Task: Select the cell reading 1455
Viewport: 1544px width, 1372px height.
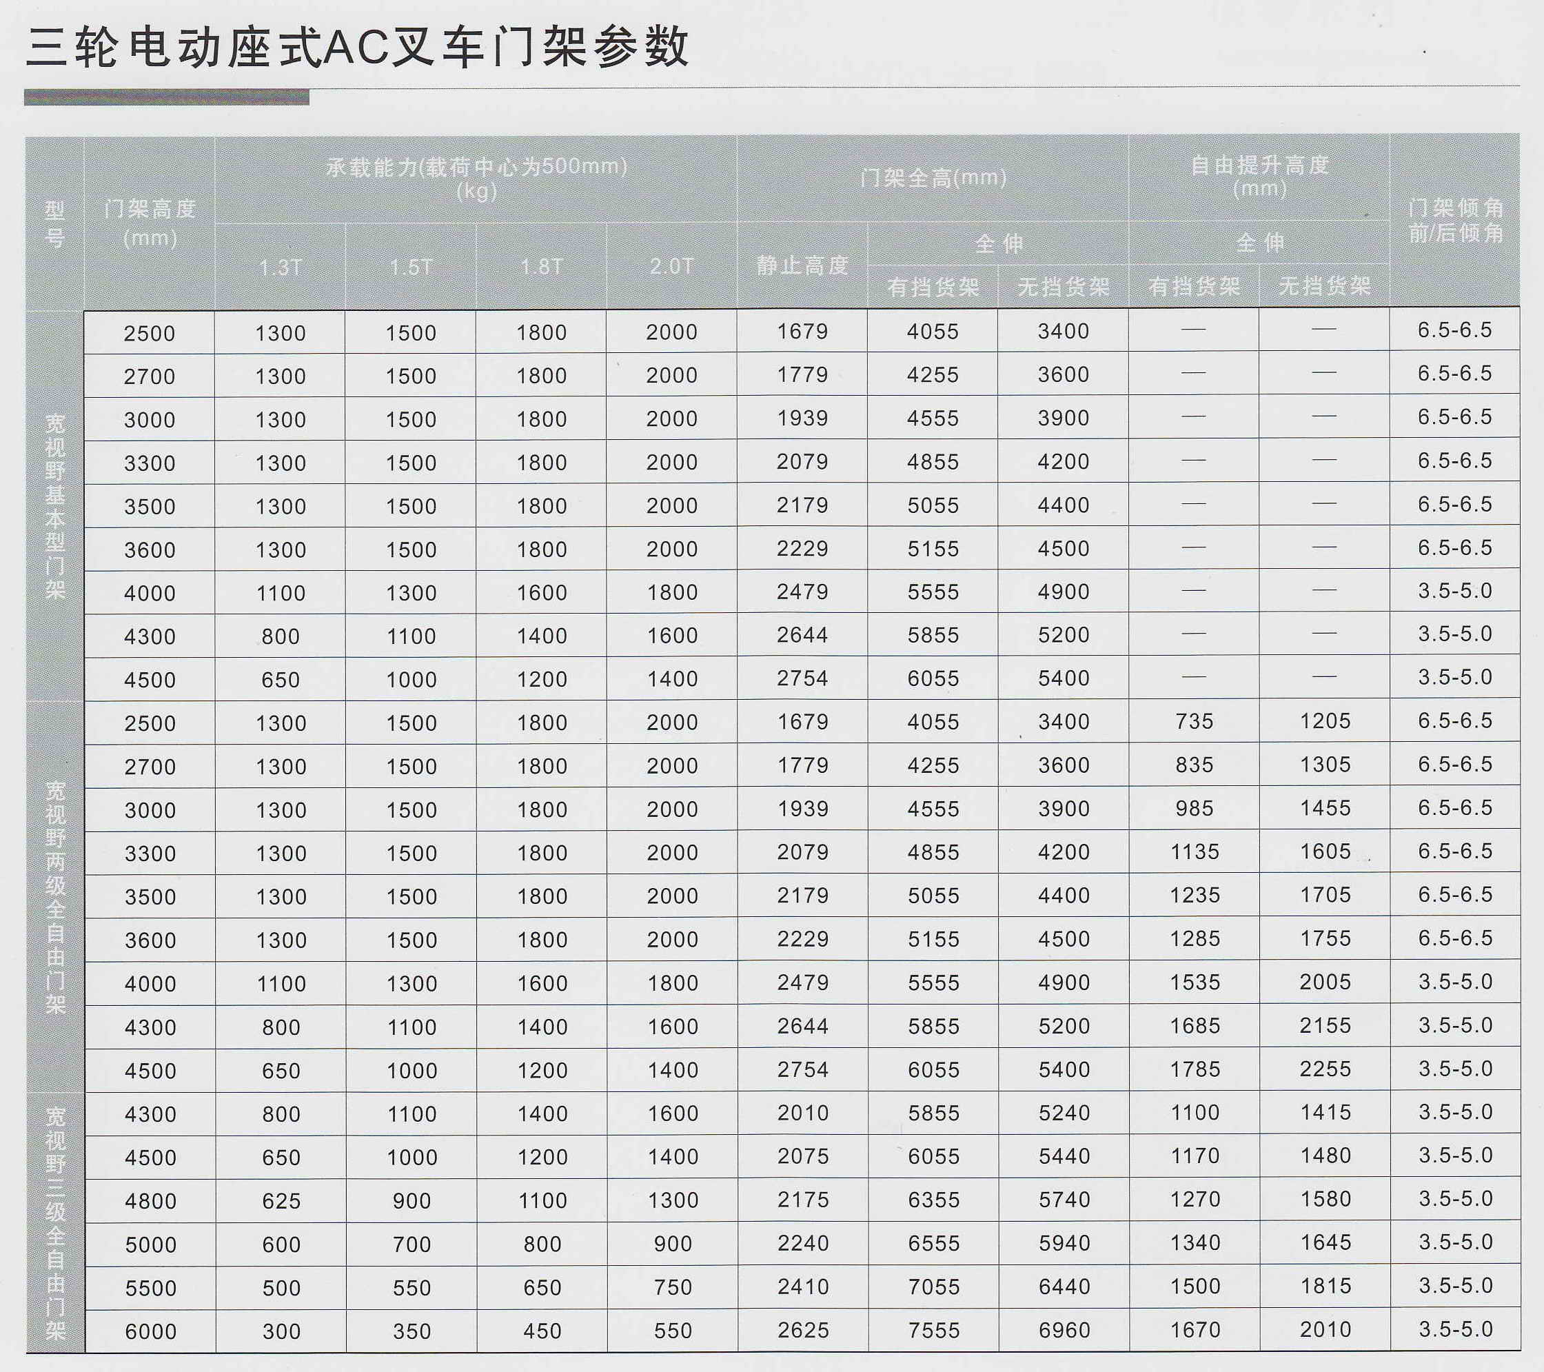Action: point(1325,807)
